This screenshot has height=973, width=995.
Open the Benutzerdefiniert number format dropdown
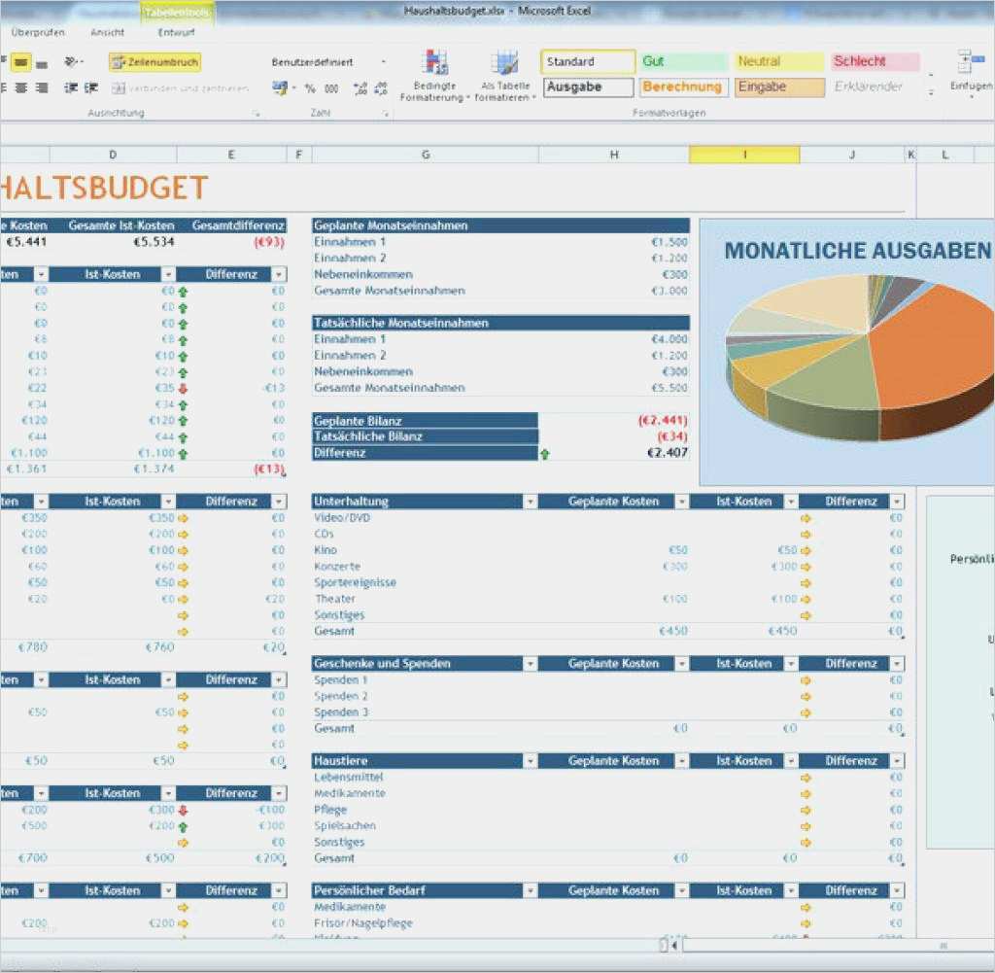[385, 61]
